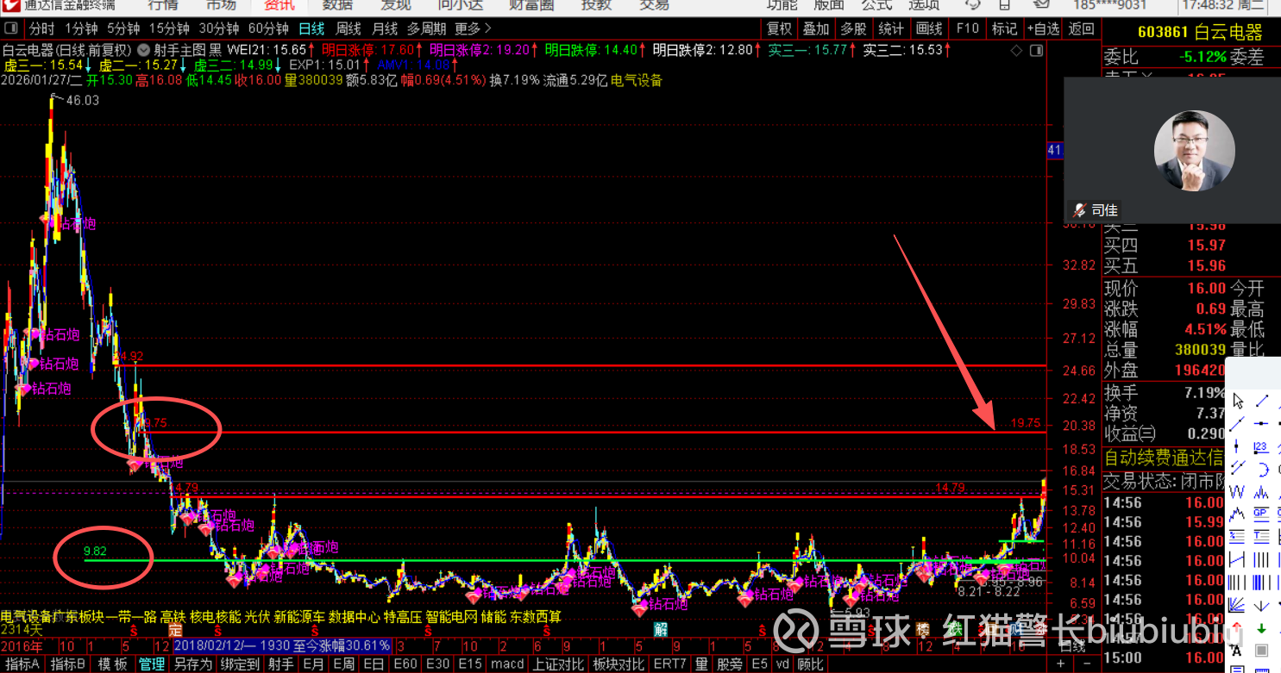The height and width of the screenshot is (673, 1281).
Task: Apply the 股旁 indicator tab
Action: coord(729,664)
